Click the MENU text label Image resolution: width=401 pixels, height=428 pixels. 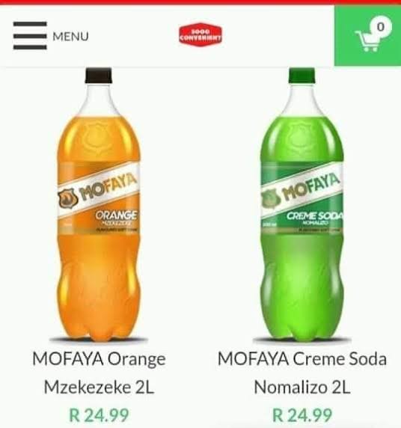point(70,37)
